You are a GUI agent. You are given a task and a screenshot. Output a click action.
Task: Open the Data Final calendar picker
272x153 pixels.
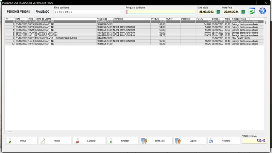click(243, 12)
